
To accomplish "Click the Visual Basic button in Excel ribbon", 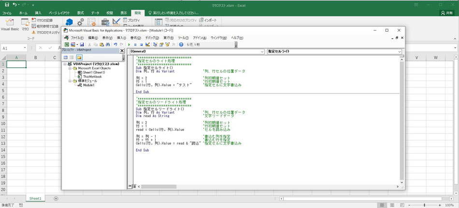I will click(10, 25).
